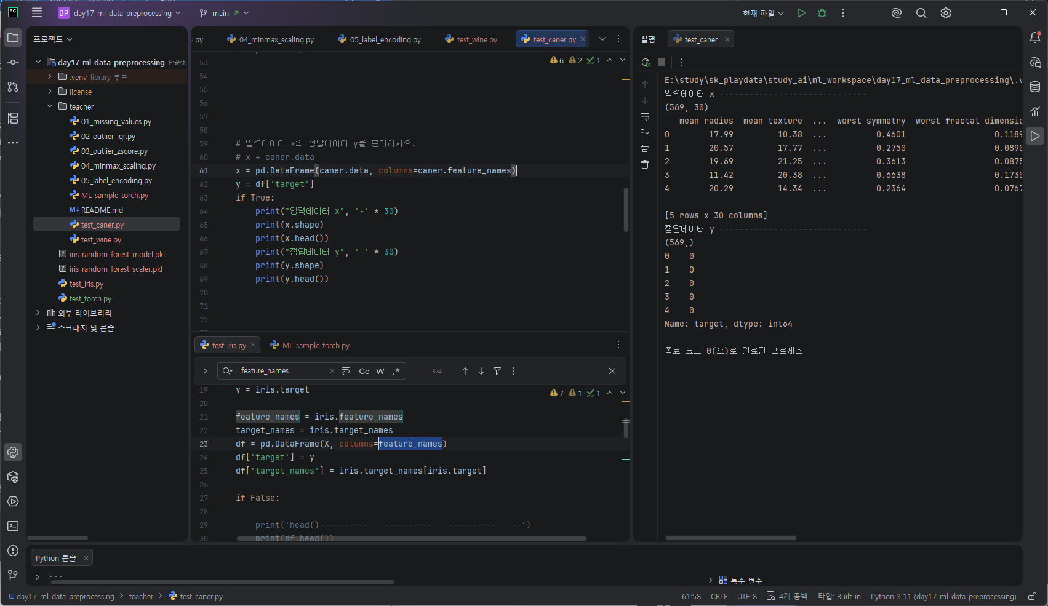Rerun test_caner in Run panel
1048x606 pixels.
[646, 62]
